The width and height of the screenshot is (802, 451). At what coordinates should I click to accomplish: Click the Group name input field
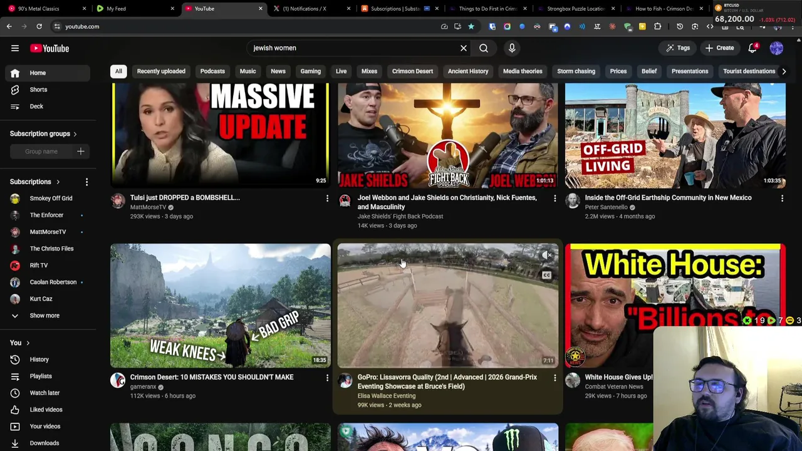point(41,152)
